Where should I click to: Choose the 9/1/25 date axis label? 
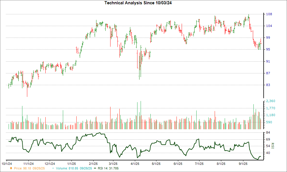(243, 164)
